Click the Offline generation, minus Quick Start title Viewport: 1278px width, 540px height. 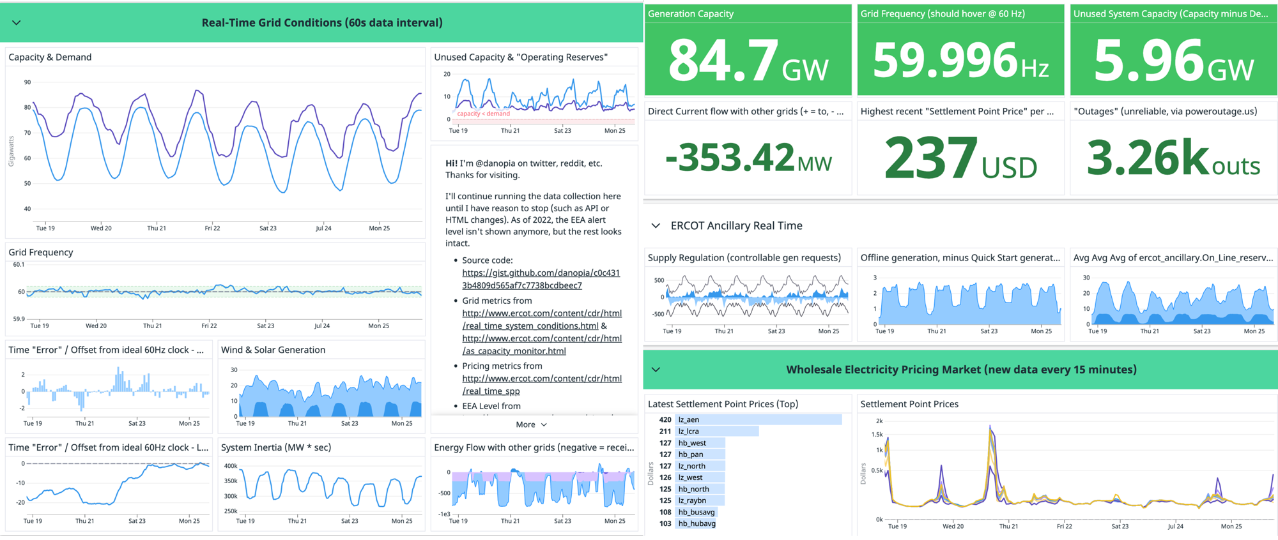click(960, 258)
